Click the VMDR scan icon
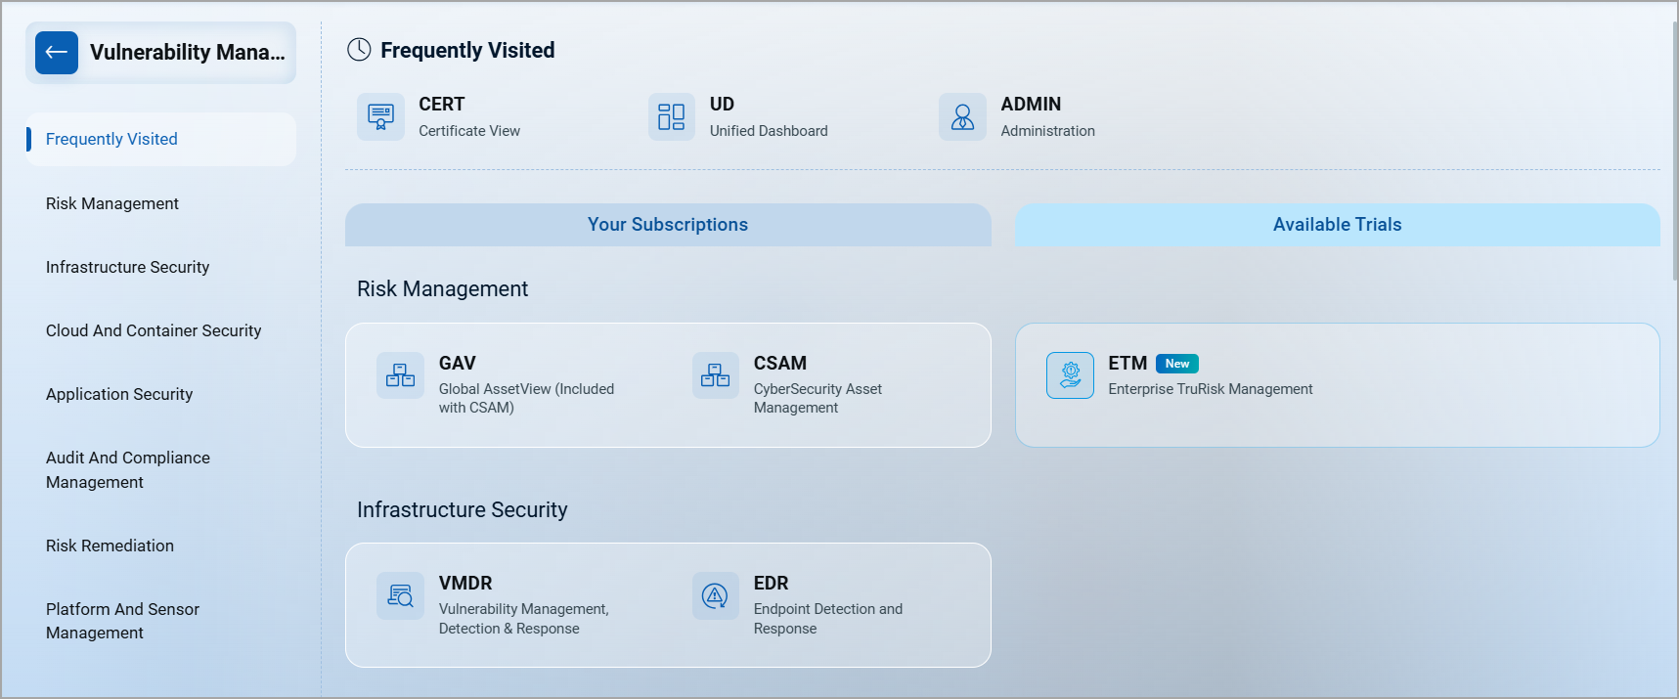 pos(400,595)
